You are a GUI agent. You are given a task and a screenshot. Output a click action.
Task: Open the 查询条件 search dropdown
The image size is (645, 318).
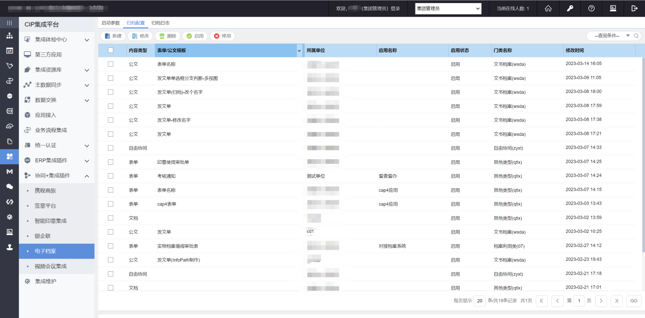[613, 36]
